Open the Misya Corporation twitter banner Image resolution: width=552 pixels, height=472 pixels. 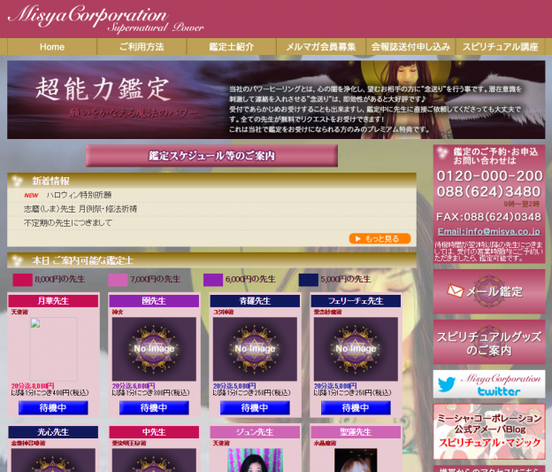(x=489, y=384)
